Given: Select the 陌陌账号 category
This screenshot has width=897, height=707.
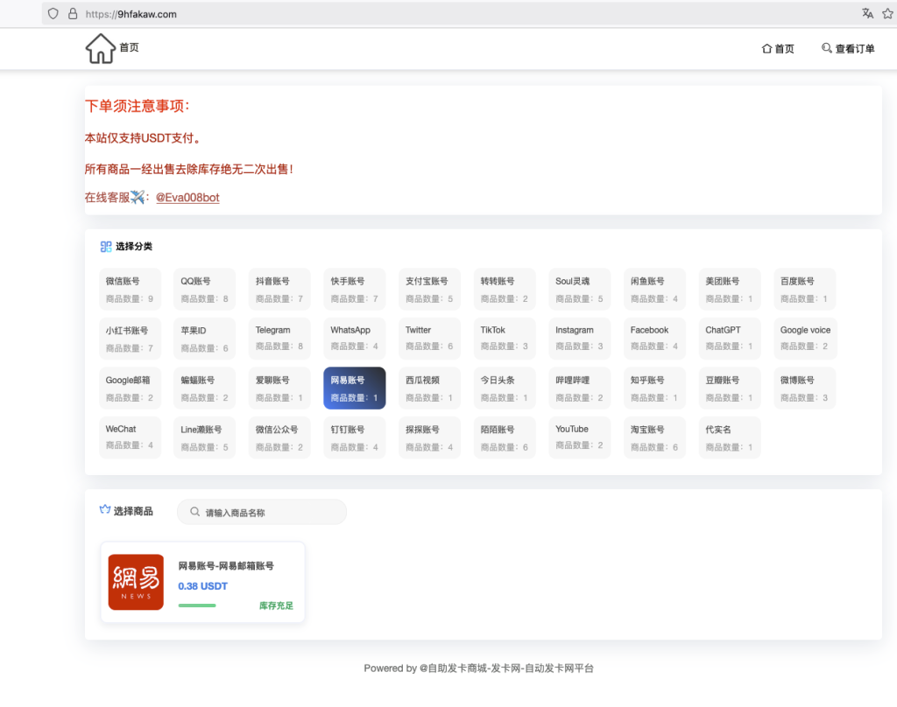Looking at the screenshot, I should tap(505, 437).
